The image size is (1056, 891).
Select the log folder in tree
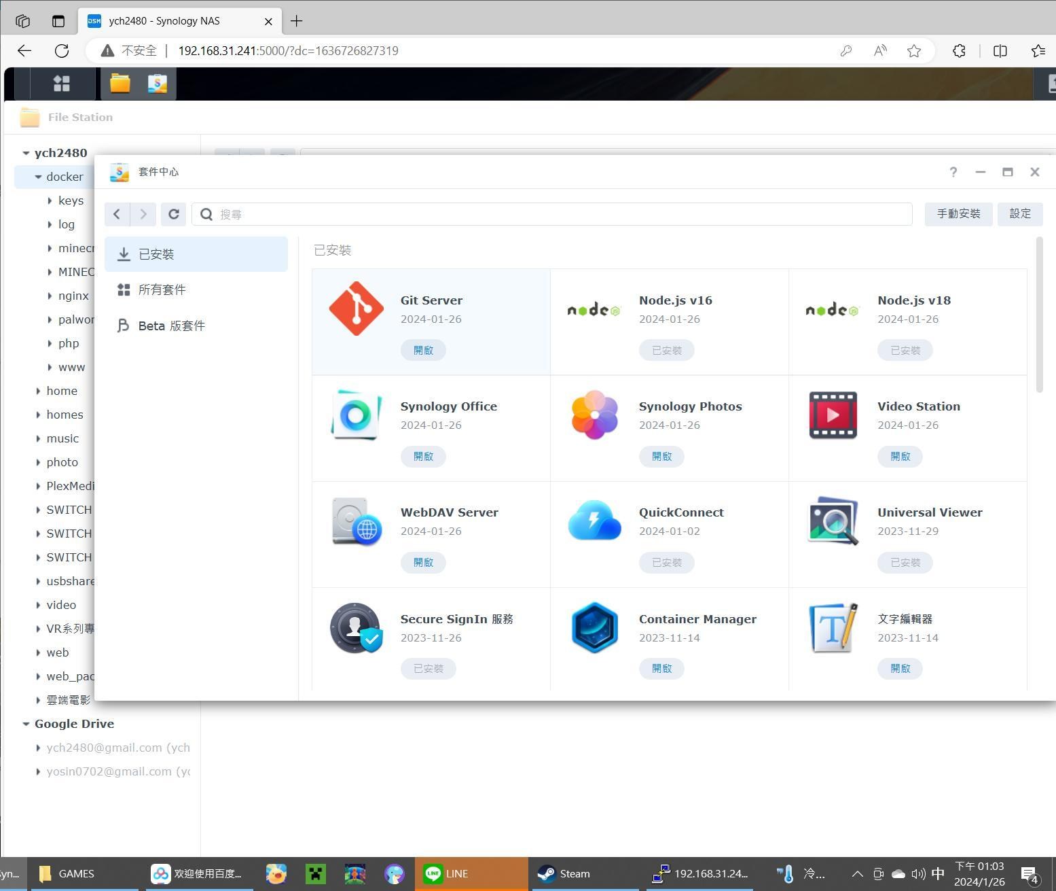coord(67,224)
